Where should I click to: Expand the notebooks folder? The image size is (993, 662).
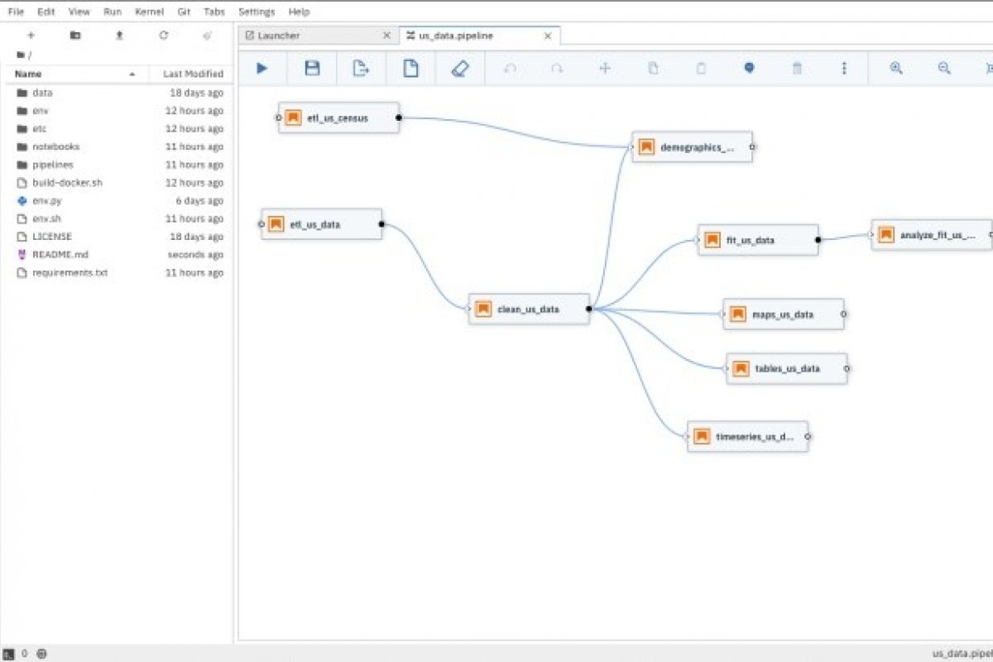pyautogui.click(x=55, y=146)
